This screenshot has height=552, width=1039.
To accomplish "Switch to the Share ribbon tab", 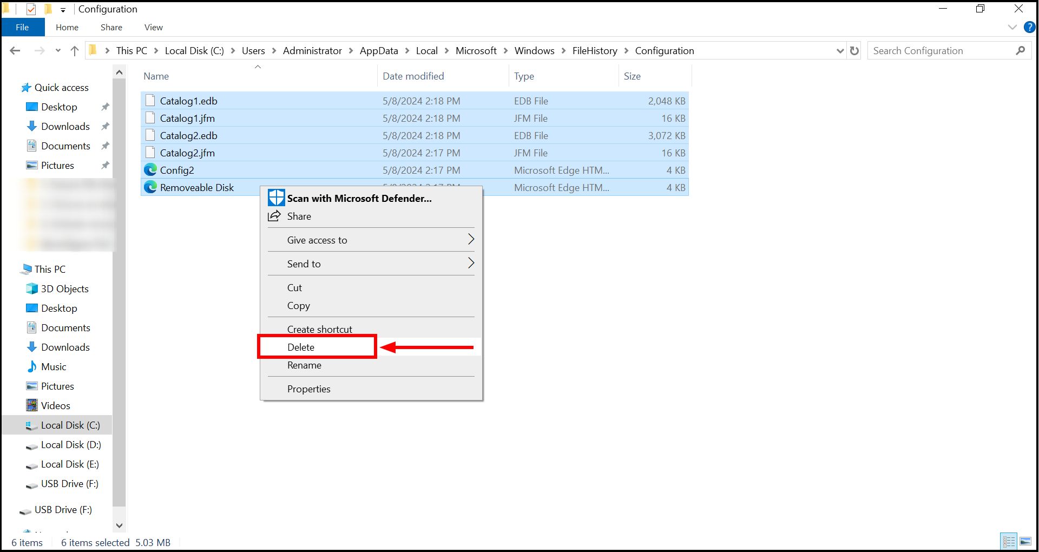I will (111, 27).
